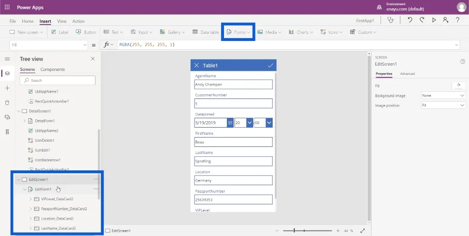Toggle the hamburger menu in left rail
The height and width of the screenshot is (236, 469).
pos(7,59)
